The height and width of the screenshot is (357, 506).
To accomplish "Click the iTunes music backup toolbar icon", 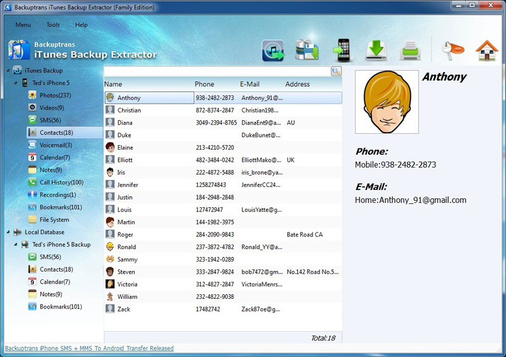I will coord(273,50).
